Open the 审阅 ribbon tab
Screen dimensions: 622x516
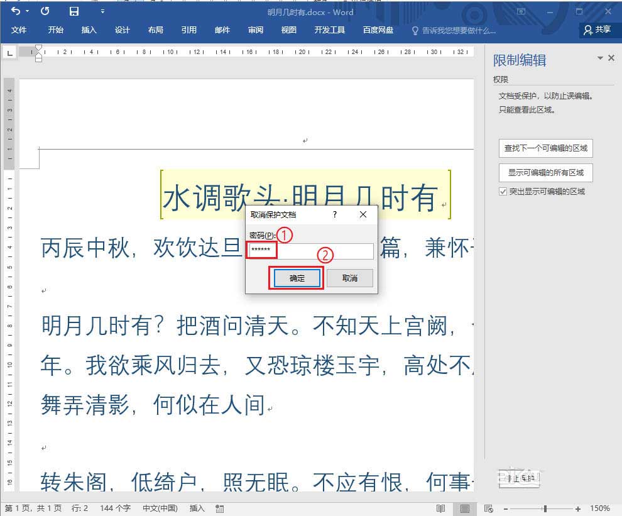(x=255, y=30)
